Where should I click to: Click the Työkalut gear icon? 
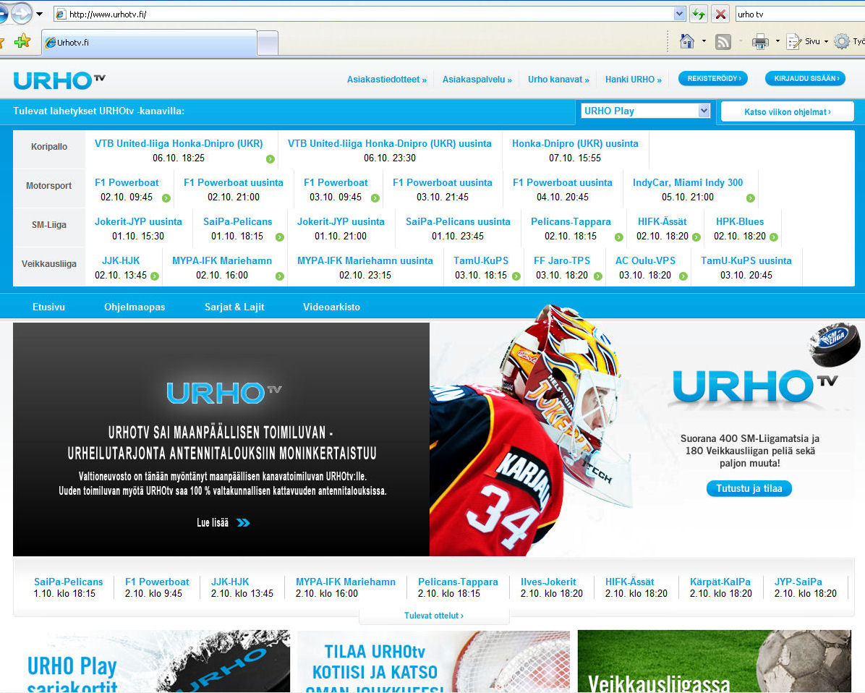tap(841, 41)
